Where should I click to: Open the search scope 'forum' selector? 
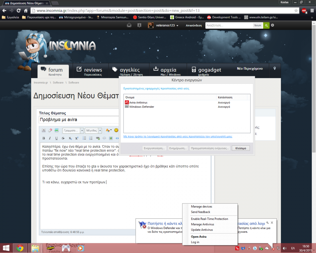click(x=258, y=26)
